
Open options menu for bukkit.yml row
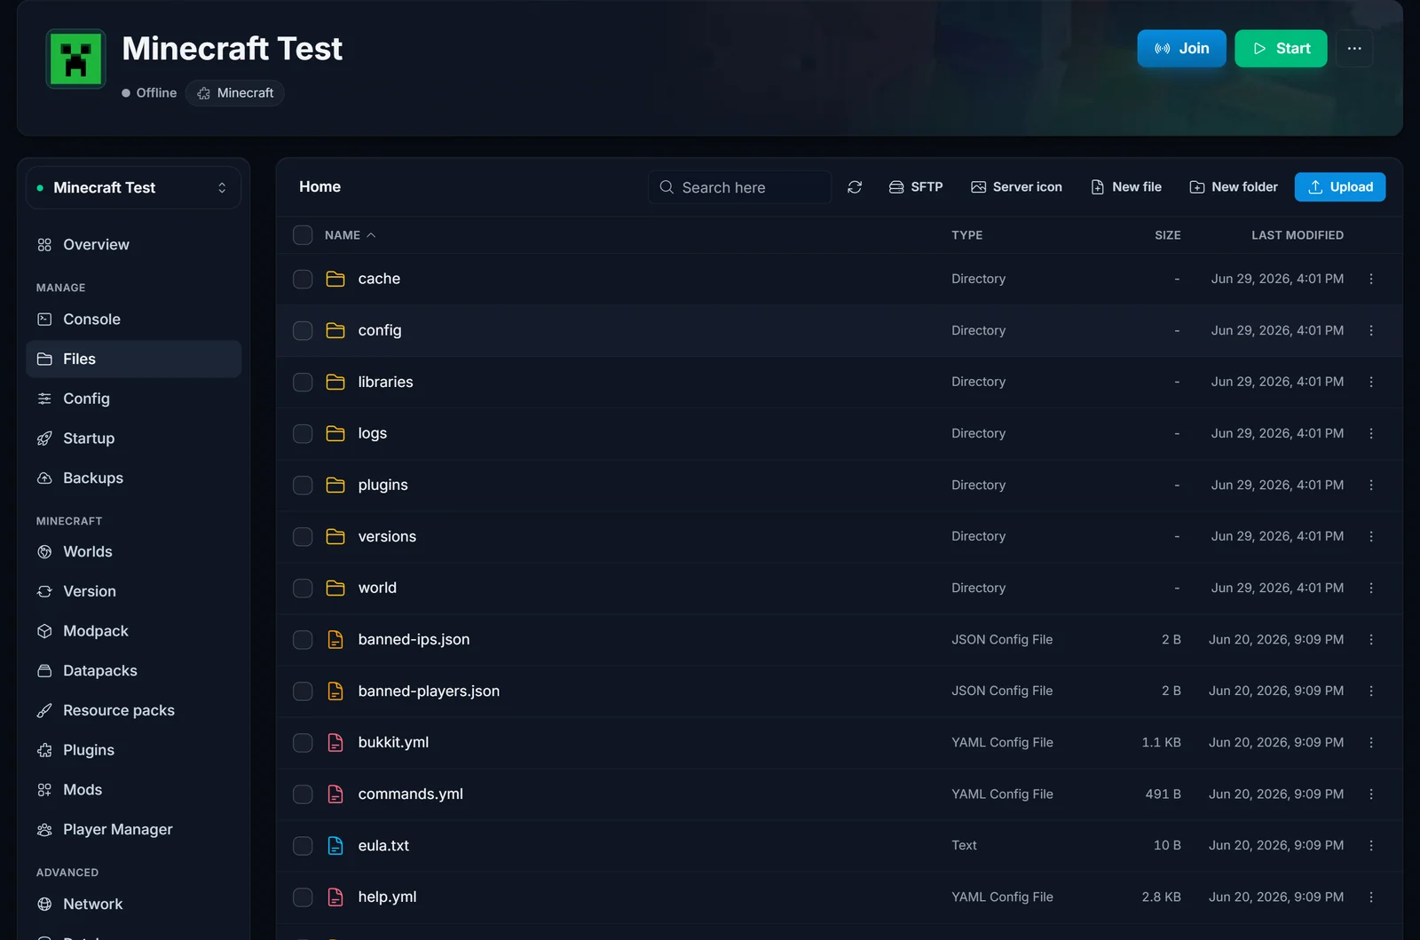[x=1371, y=742]
